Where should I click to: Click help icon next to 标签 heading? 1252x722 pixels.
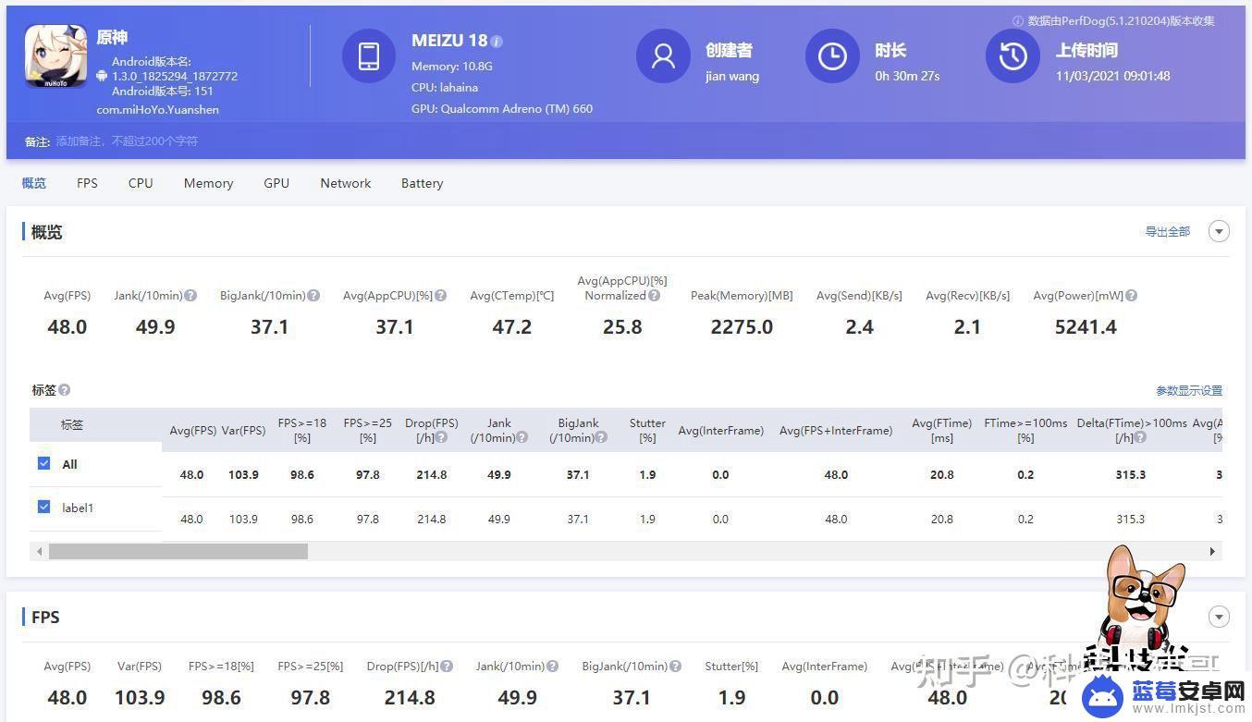[65, 390]
